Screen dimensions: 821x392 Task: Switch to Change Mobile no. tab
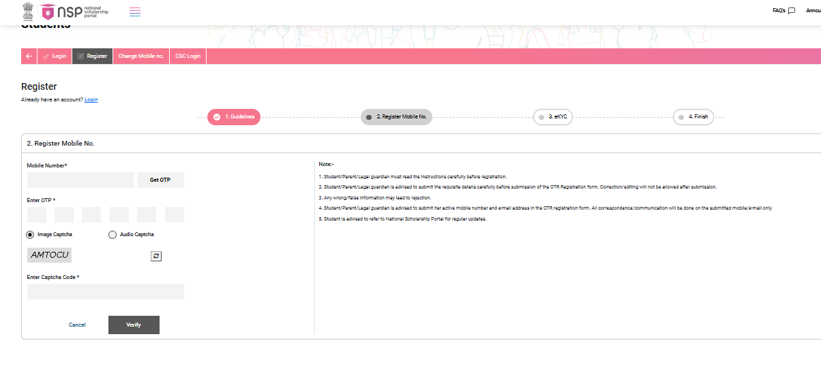(140, 56)
